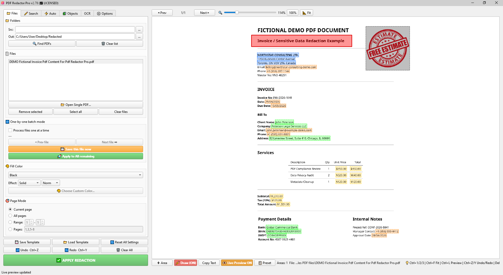Click Reset All Settings button
This screenshot has height=275, width=503.
click(124, 242)
